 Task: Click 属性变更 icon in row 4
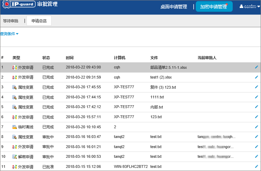point(15,97)
